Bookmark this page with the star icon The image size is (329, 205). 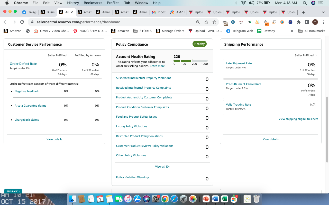coord(214,22)
